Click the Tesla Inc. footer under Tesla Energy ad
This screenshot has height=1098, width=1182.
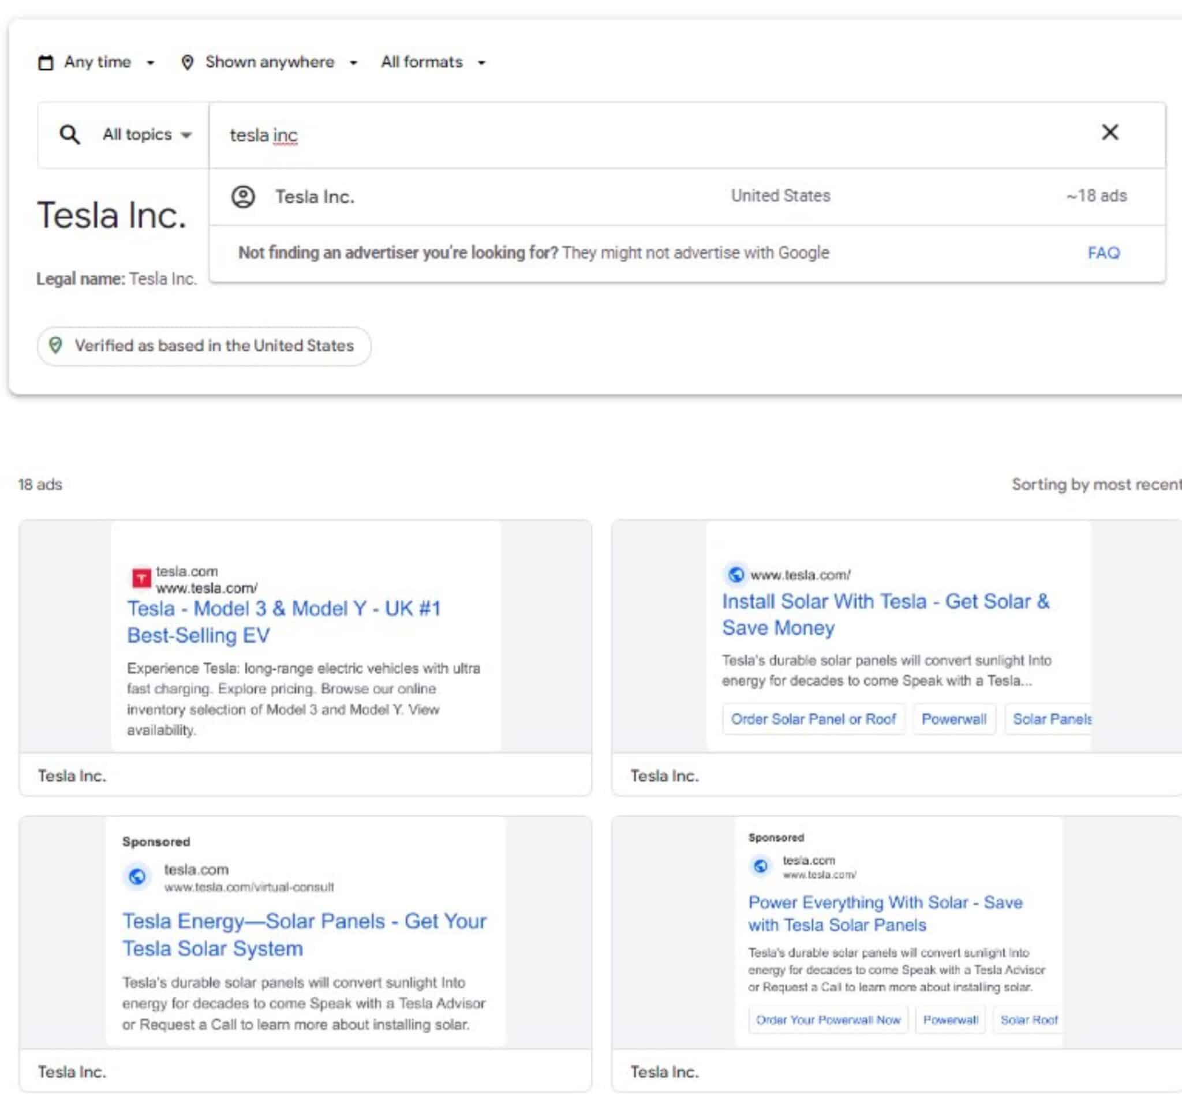72,1071
